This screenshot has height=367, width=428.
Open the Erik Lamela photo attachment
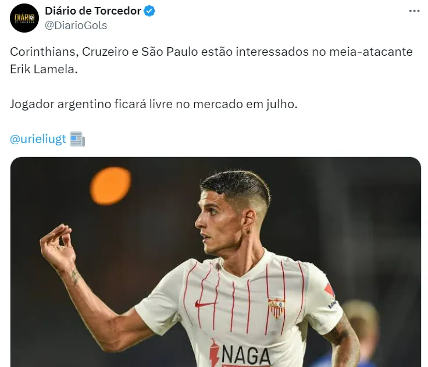tap(216, 262)
